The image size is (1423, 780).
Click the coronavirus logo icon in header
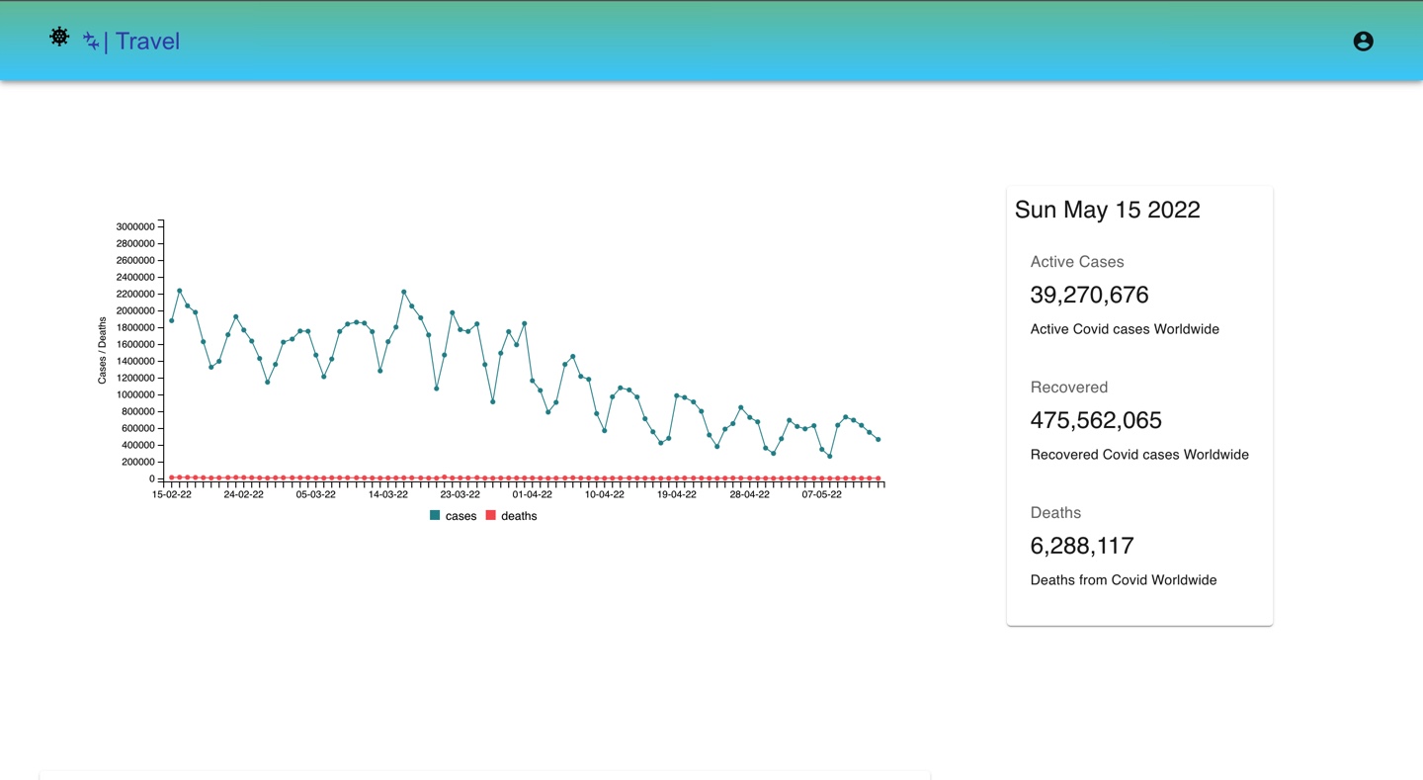coord(59,37)
